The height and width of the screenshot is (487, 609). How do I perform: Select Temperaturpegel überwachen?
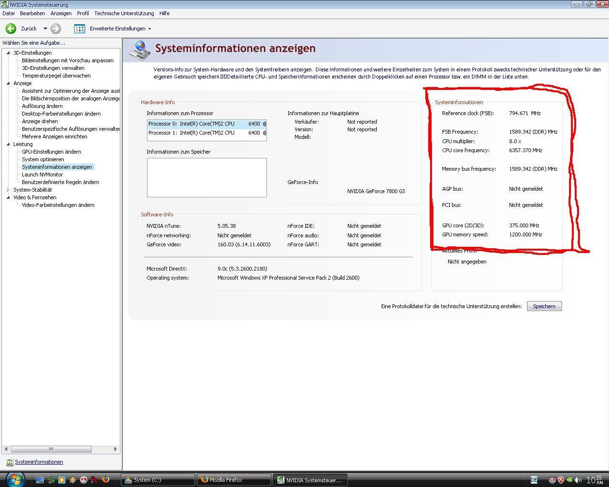point(56,76)
